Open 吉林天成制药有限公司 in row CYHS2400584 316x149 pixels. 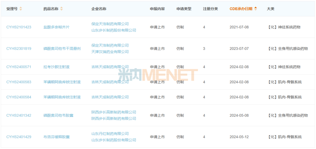(110, 97)
